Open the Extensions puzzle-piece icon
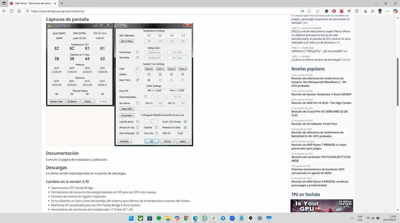The width and height of the screenshot is (400, 223). click(357, 11)
